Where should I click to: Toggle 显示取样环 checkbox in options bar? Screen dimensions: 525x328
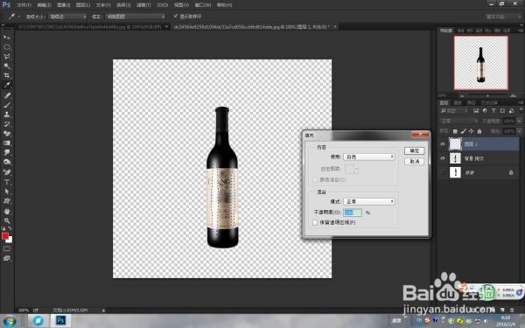coord(176,16)
